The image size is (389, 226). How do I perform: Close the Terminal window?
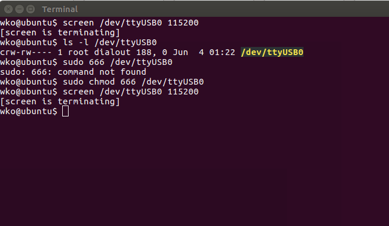click(x=9, y=9)
